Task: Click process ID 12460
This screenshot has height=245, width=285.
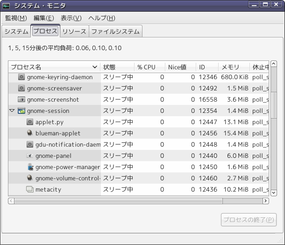Action: tap(208, 178)
